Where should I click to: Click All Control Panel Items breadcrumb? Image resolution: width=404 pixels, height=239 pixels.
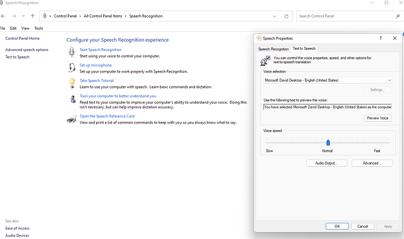103,16
